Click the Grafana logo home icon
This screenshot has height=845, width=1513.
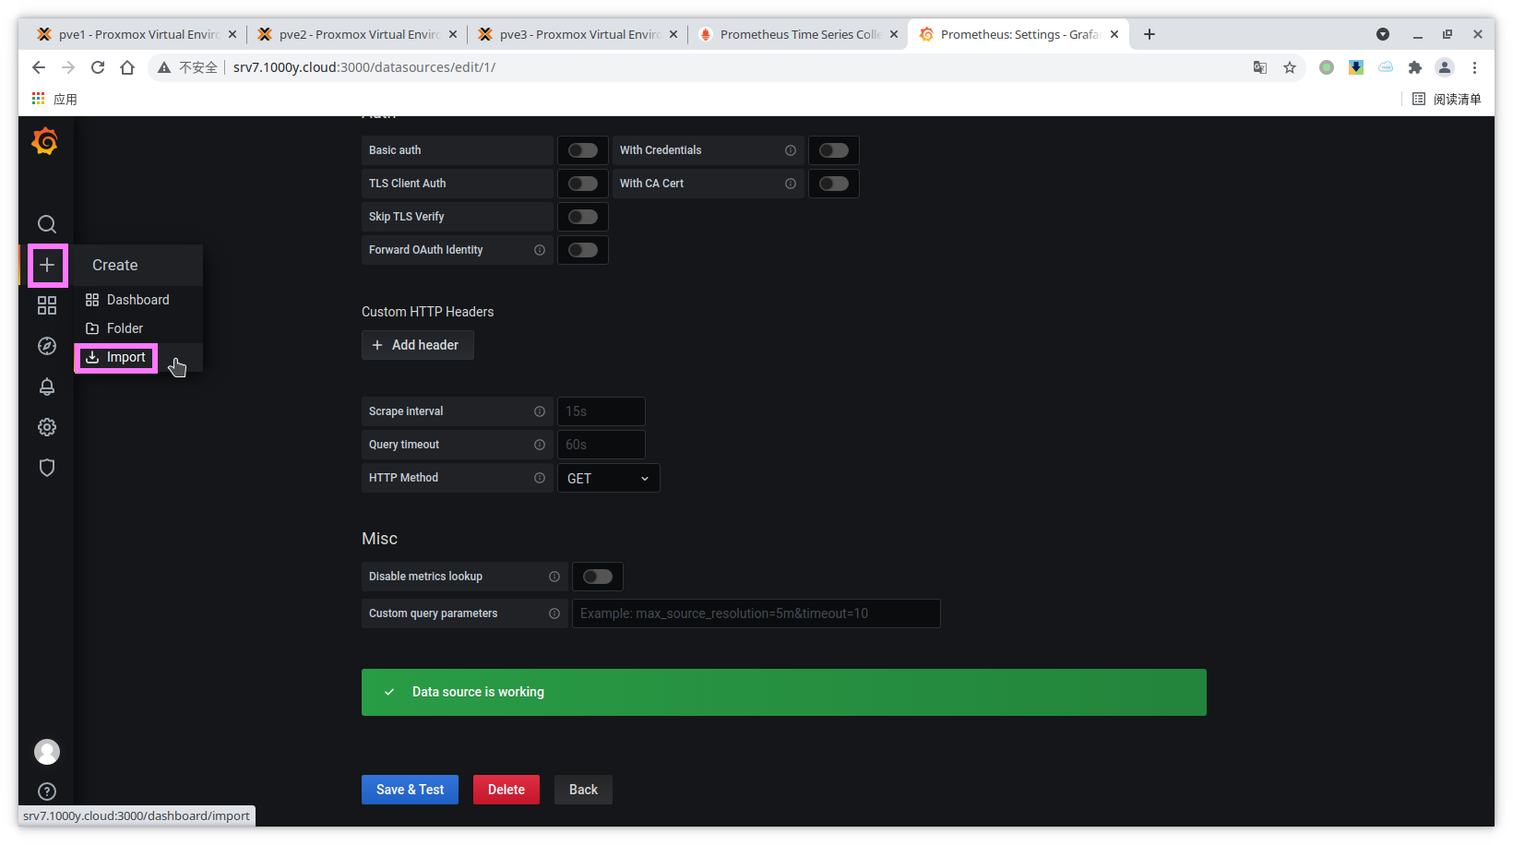45,141
